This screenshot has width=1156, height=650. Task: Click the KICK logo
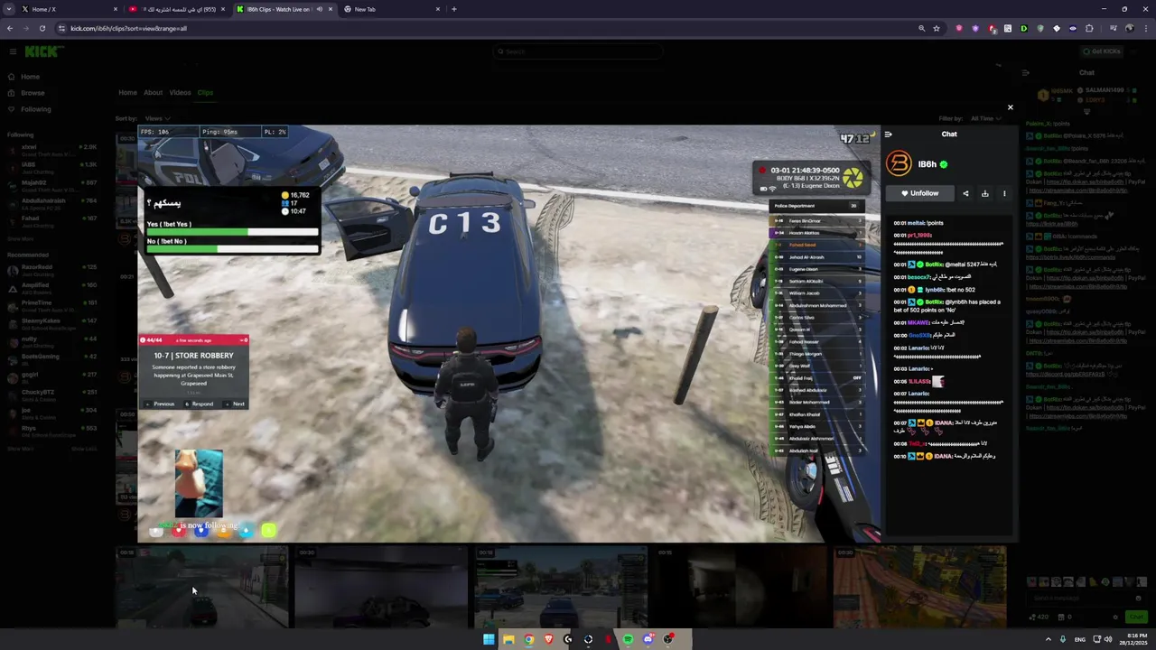click(x=43, y=51)
